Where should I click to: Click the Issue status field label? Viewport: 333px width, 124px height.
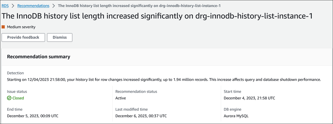click(17, 91)
